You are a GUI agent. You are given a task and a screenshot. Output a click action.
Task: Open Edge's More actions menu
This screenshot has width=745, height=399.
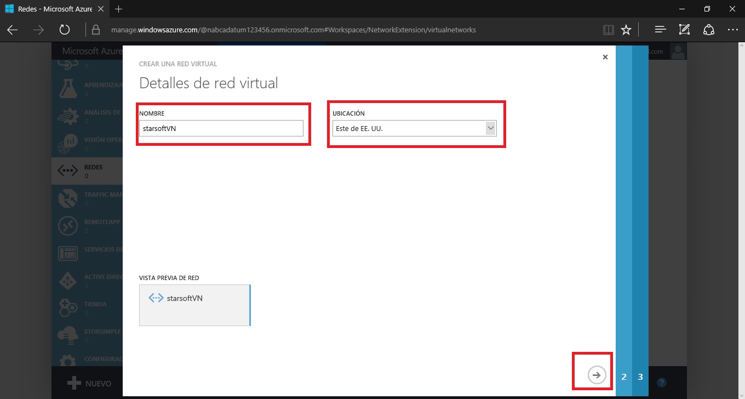click(x=732, y=30)
